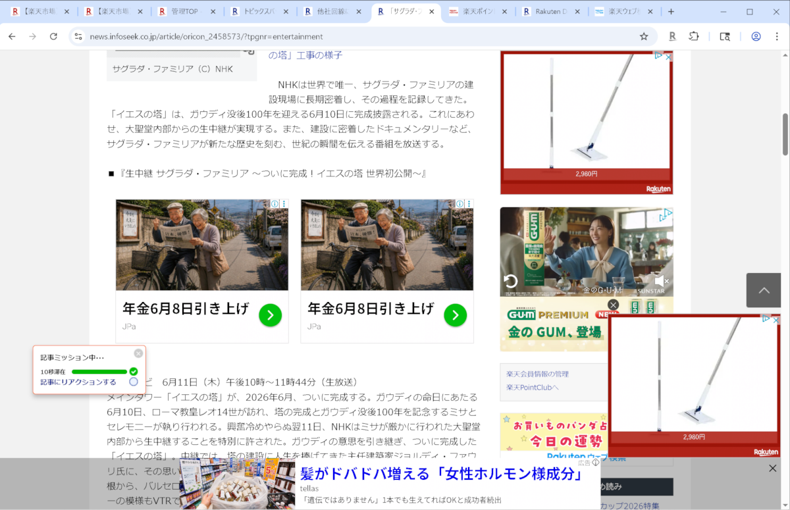Close the floating mop ad's corner X

[x=776, y=319]
